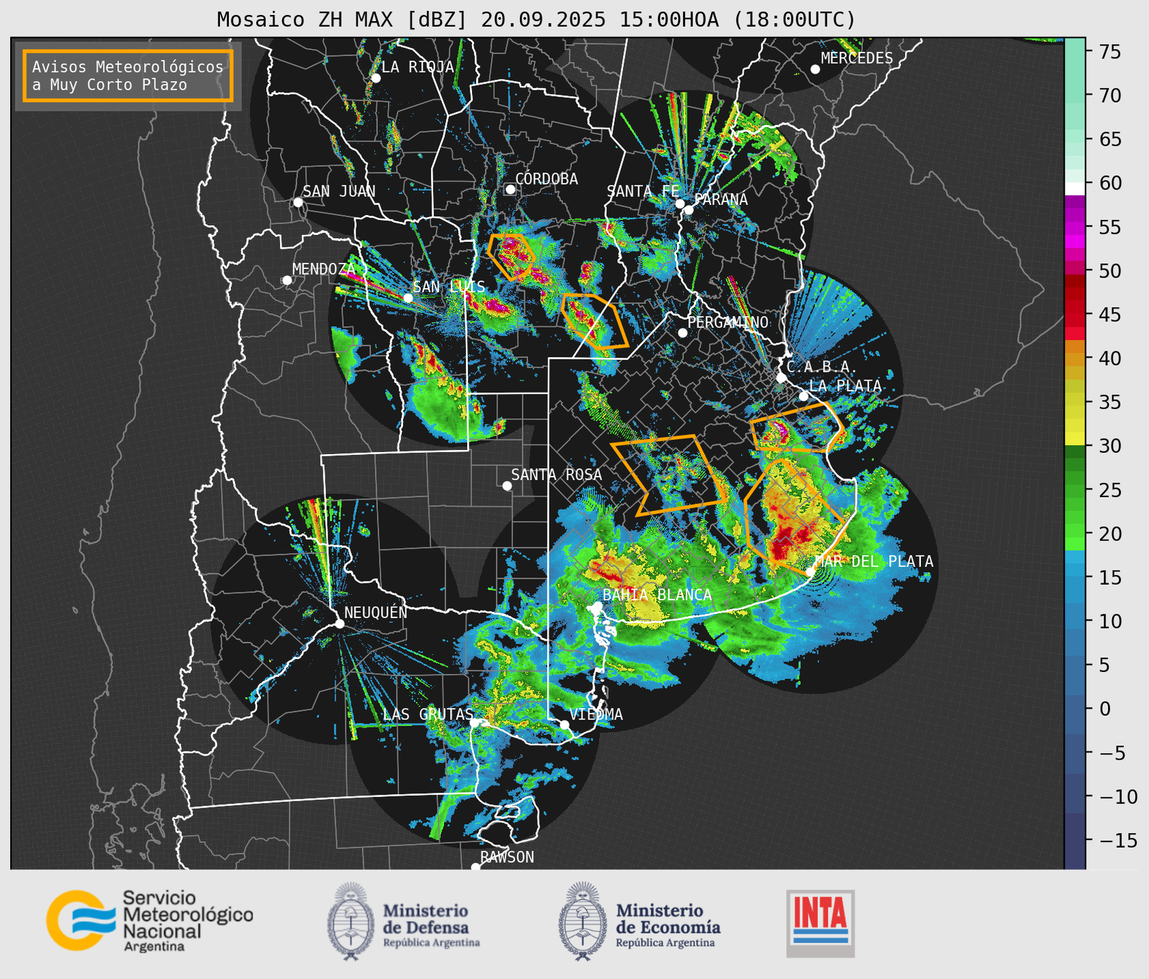
Task: Click the 75 dBZ value on colorbar
Action: 1109,52
